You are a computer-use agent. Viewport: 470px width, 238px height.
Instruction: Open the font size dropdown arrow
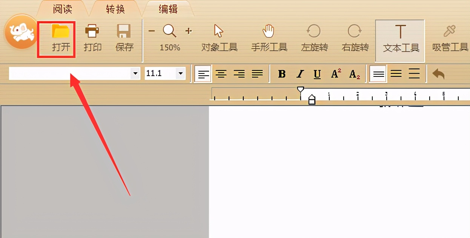[x=181, y=73]
